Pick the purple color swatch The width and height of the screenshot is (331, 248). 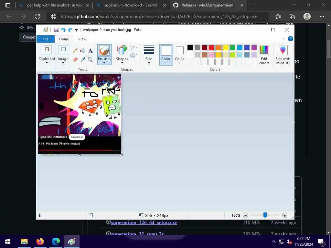254,48
